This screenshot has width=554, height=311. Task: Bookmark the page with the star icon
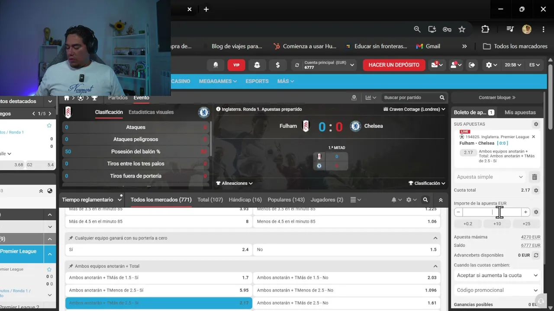(462, 29)
